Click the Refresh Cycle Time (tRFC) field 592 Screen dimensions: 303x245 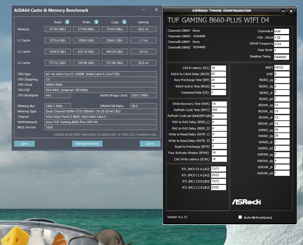[219, 110]
